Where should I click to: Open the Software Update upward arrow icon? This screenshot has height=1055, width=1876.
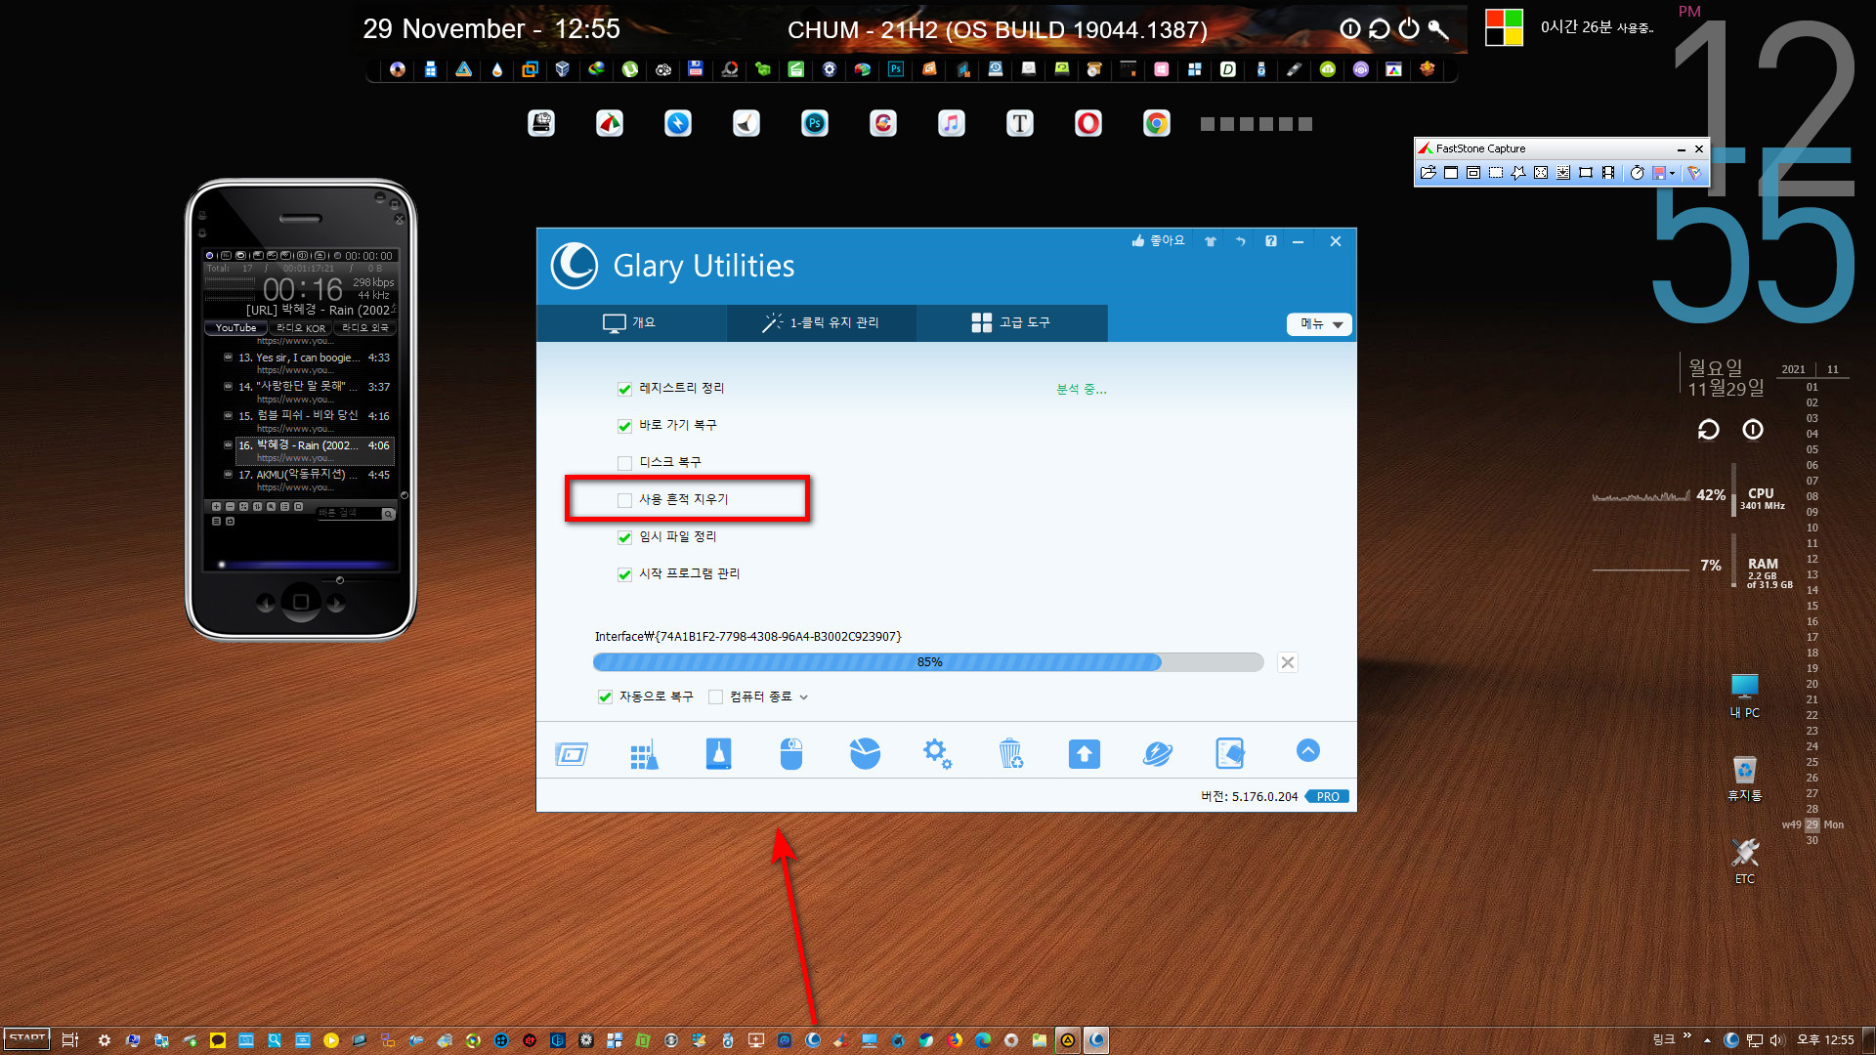(x=1084, y=754)
